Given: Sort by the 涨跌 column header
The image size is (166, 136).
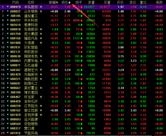Looking at the screenshot, I should tap(159, 2).
